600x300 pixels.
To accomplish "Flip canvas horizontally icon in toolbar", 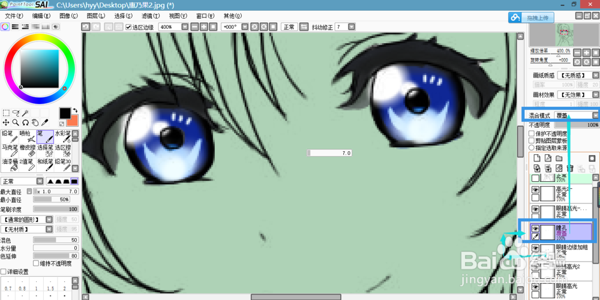I will click(304, 27).
